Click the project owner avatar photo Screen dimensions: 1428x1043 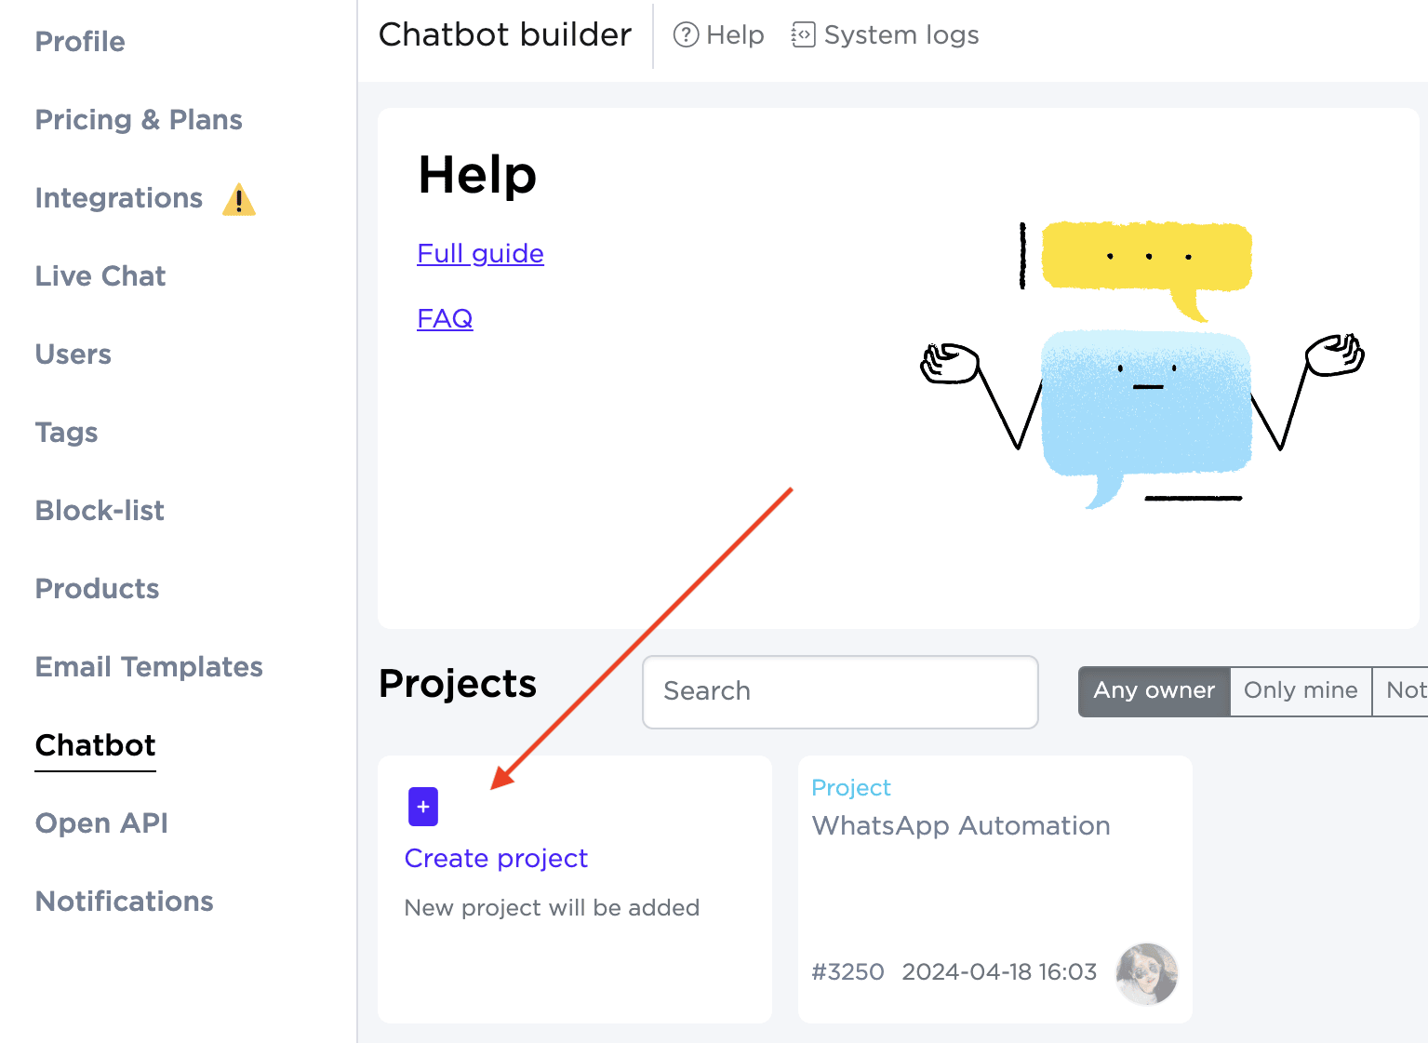click(1146, 973)
